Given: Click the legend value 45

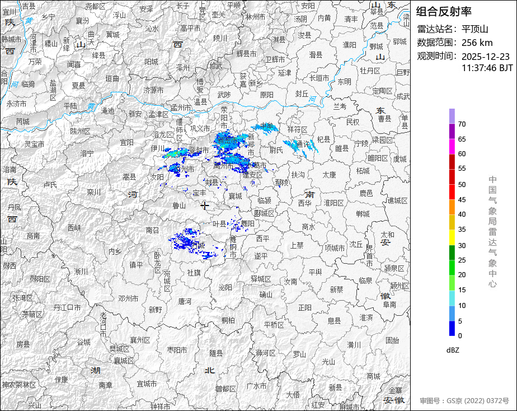Looking at the screenshot, I should tap(462, 199).
